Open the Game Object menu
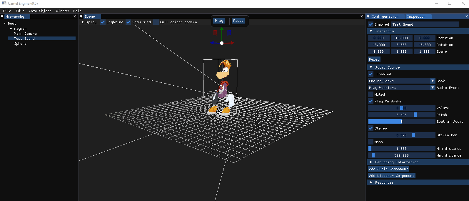Screen dimensions: 469x201 tap(40, 11)
